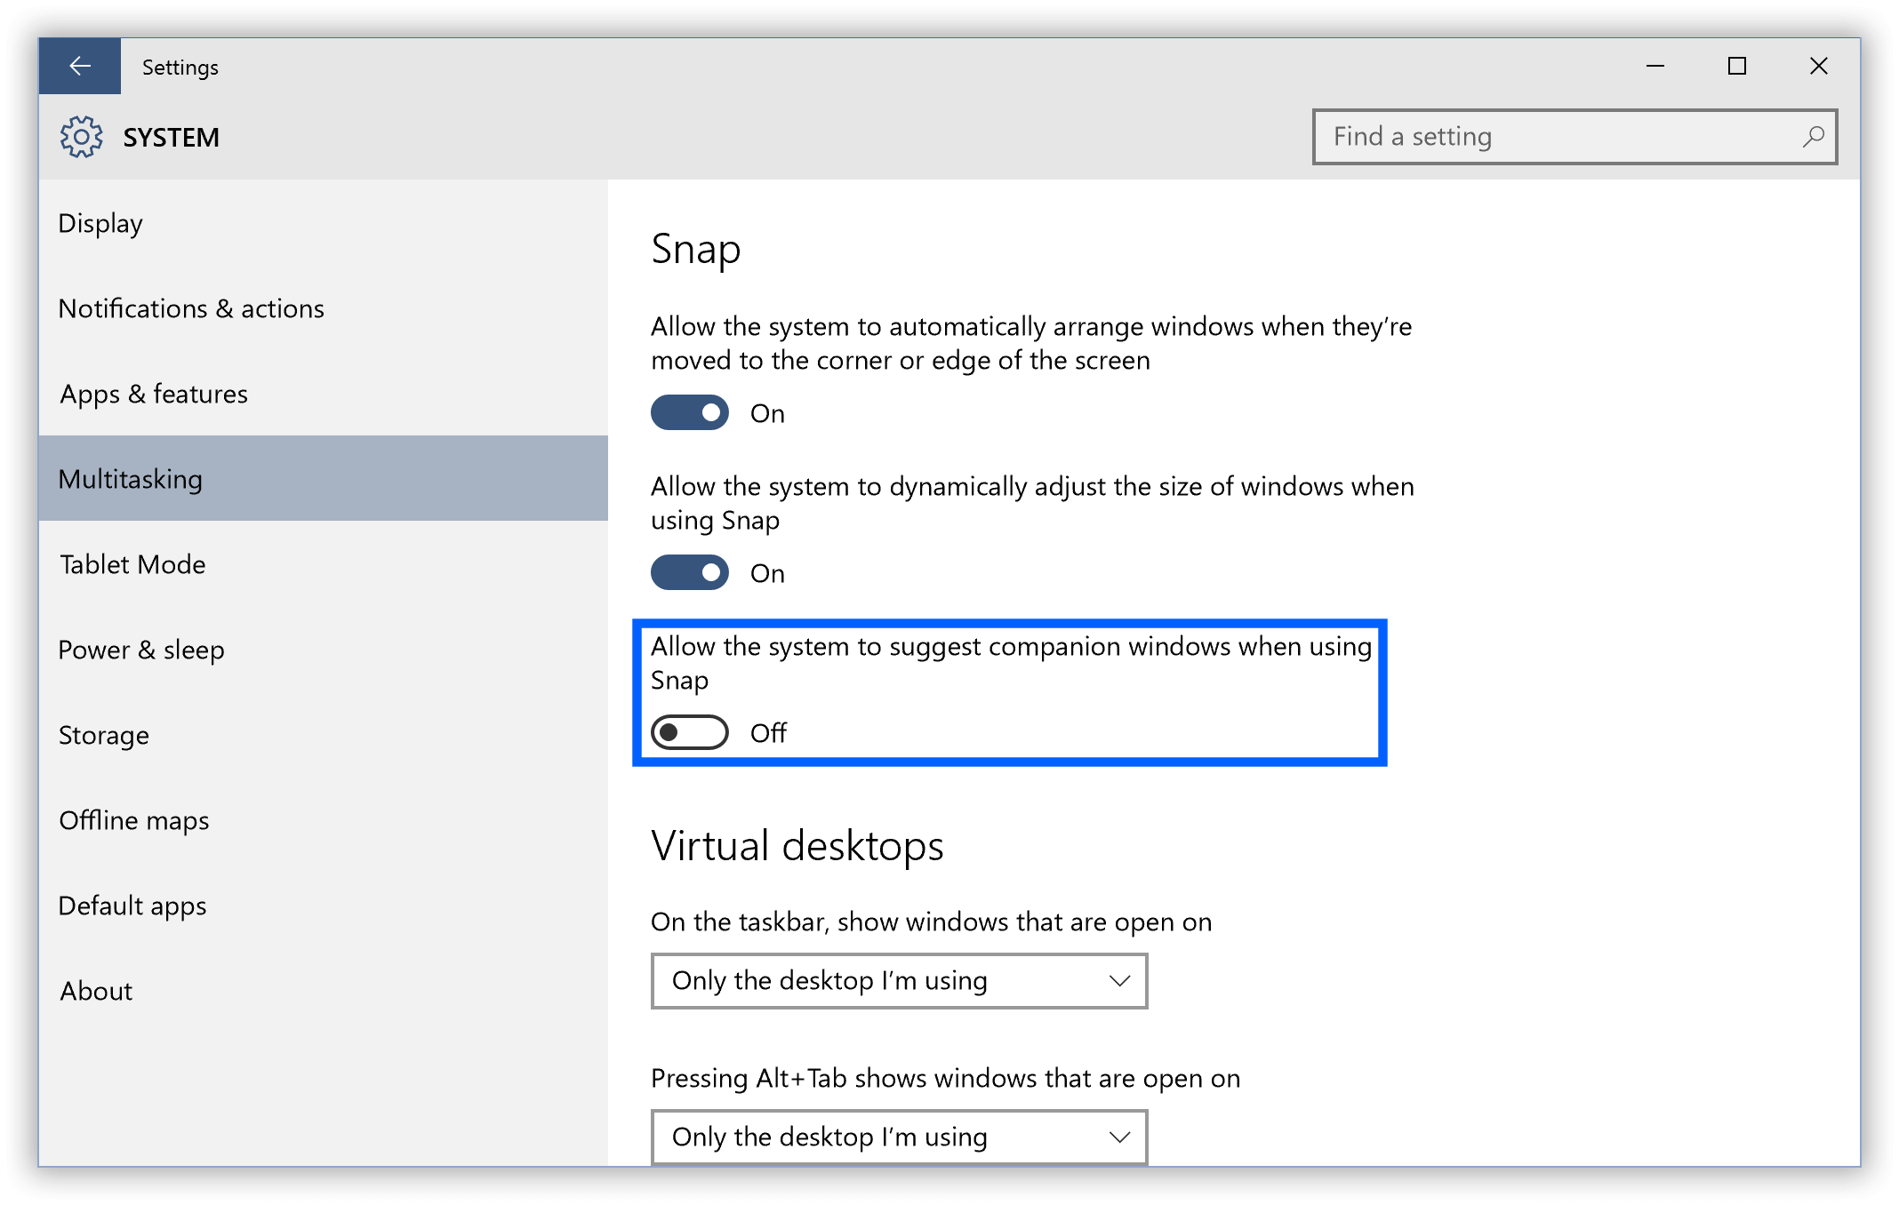This screenshot has height=1205, width=1899.
Task: Minimize the Settings window
Action: coord(1655,67)
